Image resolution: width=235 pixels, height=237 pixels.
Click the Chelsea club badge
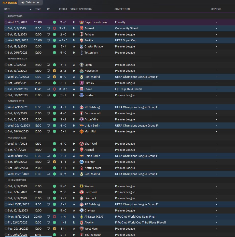[x=81, y=210]
